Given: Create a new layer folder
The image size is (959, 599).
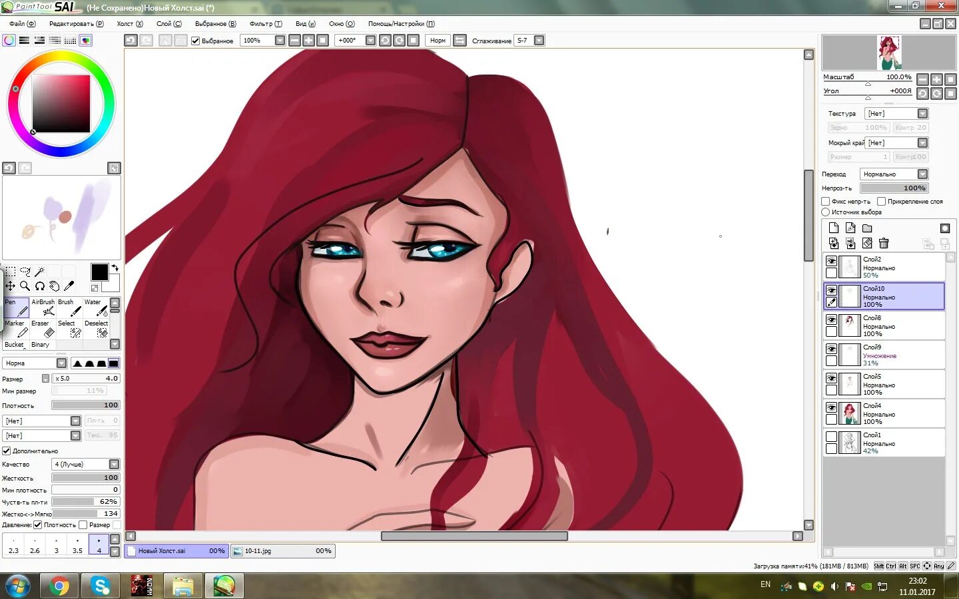Looking at the screenshot, I should [x=867, y=228].
